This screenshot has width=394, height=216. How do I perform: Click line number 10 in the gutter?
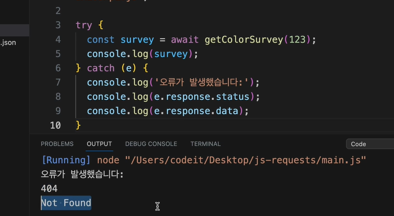55,125
